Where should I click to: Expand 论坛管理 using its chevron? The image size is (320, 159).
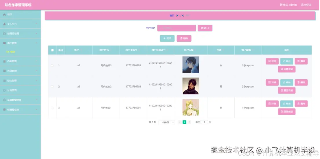36,81
